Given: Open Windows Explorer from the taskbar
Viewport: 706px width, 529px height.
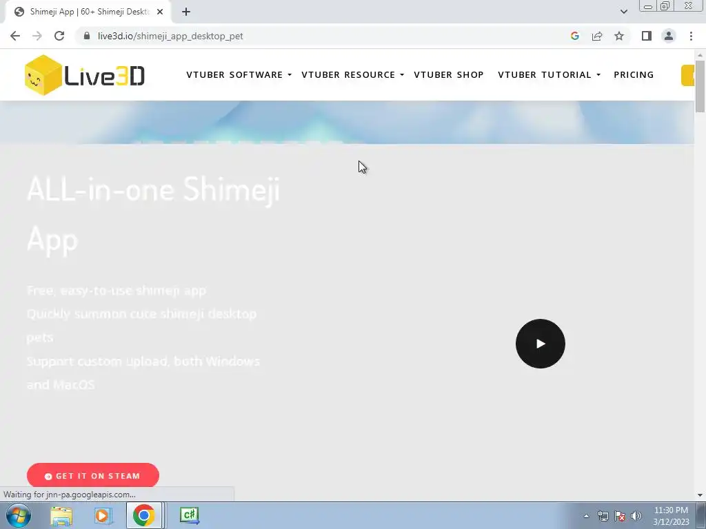Looking at the screenshot, I should [x=61, y=515].
